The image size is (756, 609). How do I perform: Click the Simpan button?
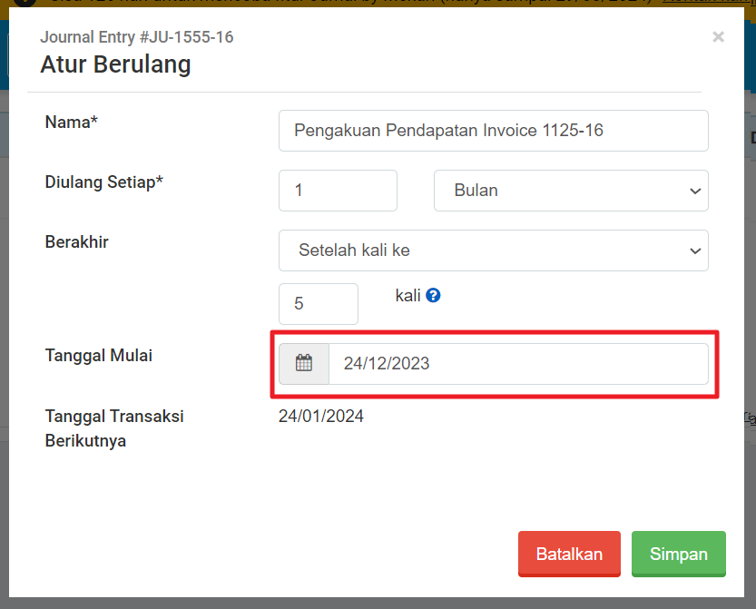pos(678,554)
